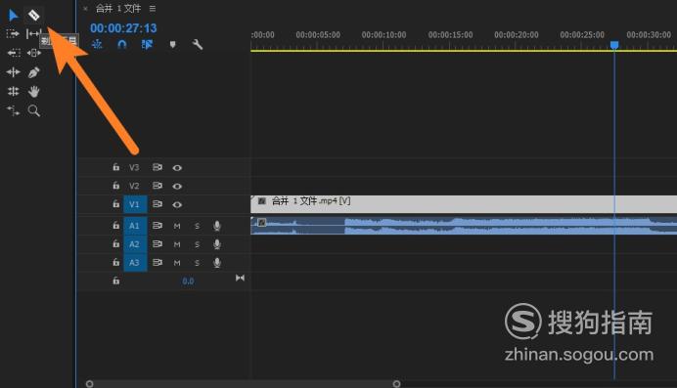677x388 pixels.
Task: Add marker with the marker icon
Action: click(x=173, y=44)
